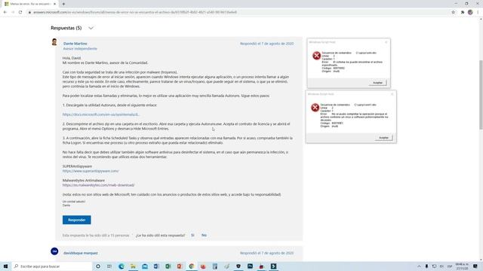The height and width of the screenshot is (271, 483).
Task: Click the page vertical scrollbar thumb
Action: pyautogui.click(x=481, y=95)
